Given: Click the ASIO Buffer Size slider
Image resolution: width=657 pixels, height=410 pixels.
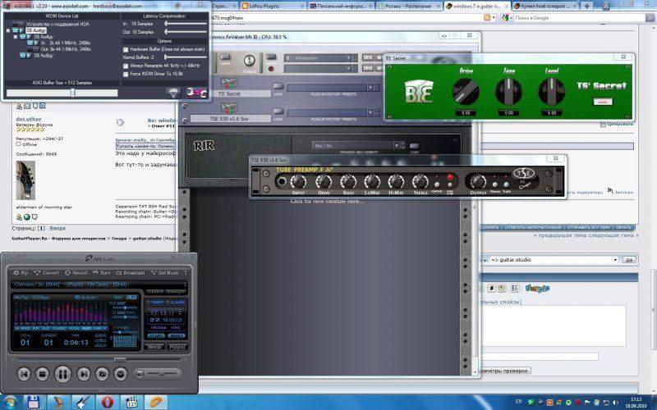Looking at the screenshot, I should coord(72,93).
